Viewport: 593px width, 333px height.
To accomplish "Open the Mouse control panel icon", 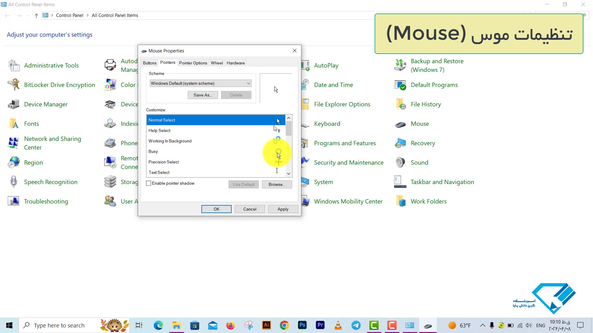I will tap(400, 124).
